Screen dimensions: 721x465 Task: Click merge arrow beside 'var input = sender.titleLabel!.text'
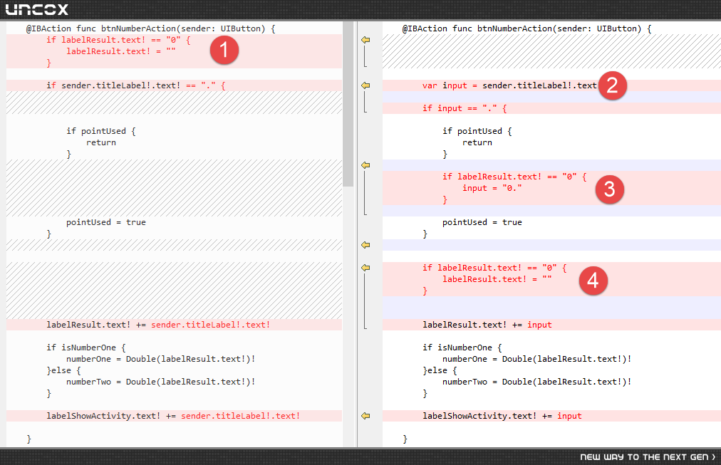(365, 85)
